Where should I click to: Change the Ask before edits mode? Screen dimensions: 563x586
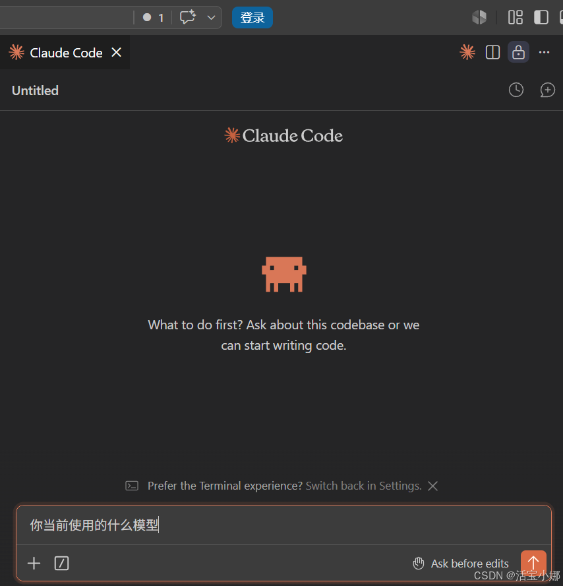(x=461, y=564)
